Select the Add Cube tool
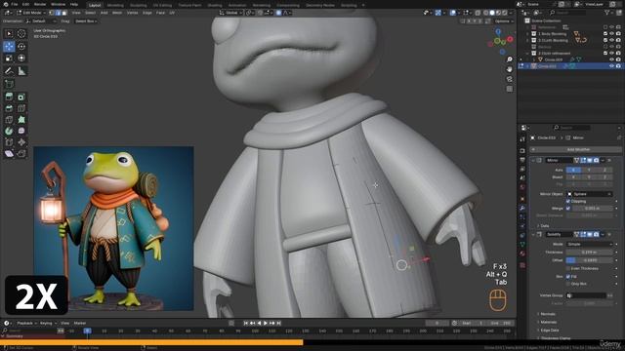The image size is (625, 351). tap(9, 84)
